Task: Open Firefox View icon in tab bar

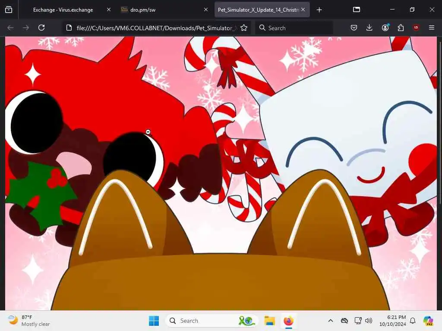Action: [9, 10]
